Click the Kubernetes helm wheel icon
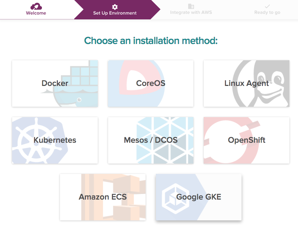Viewport: 298px width, 237px height. (x=38, y=140)
